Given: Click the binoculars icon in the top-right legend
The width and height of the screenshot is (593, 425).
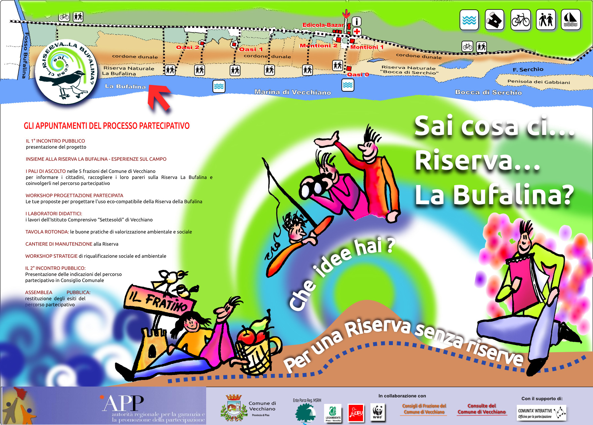Looking at the screenshot, I should [494, 20].
